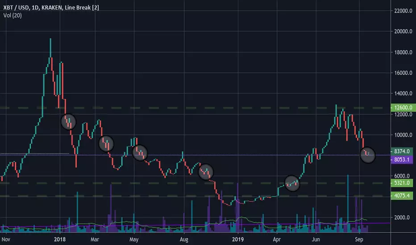Click the circle marker after Mar
This screenshot has height=245, width=416.
tap(106, 143)
